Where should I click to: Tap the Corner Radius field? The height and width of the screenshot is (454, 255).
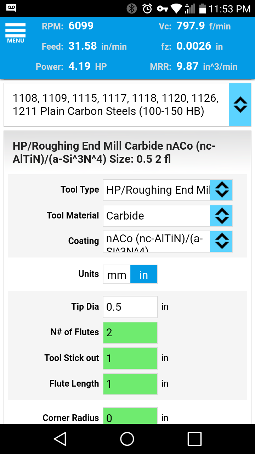click(130, 416)
